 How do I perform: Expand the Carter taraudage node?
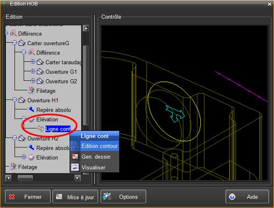coord(33,62)
